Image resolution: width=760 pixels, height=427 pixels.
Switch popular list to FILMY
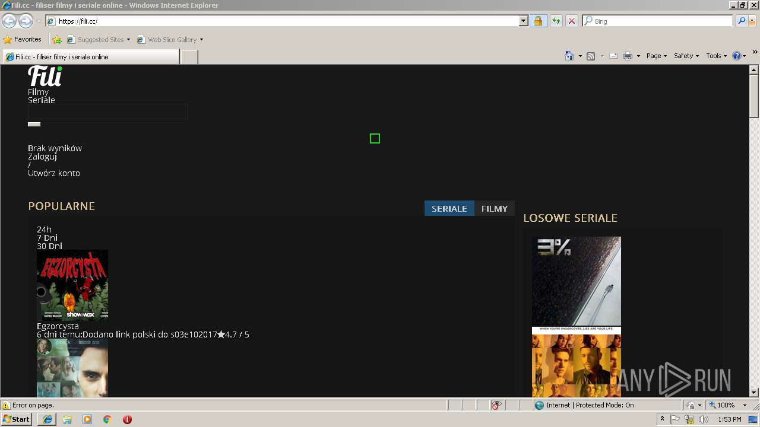point(495,208)
